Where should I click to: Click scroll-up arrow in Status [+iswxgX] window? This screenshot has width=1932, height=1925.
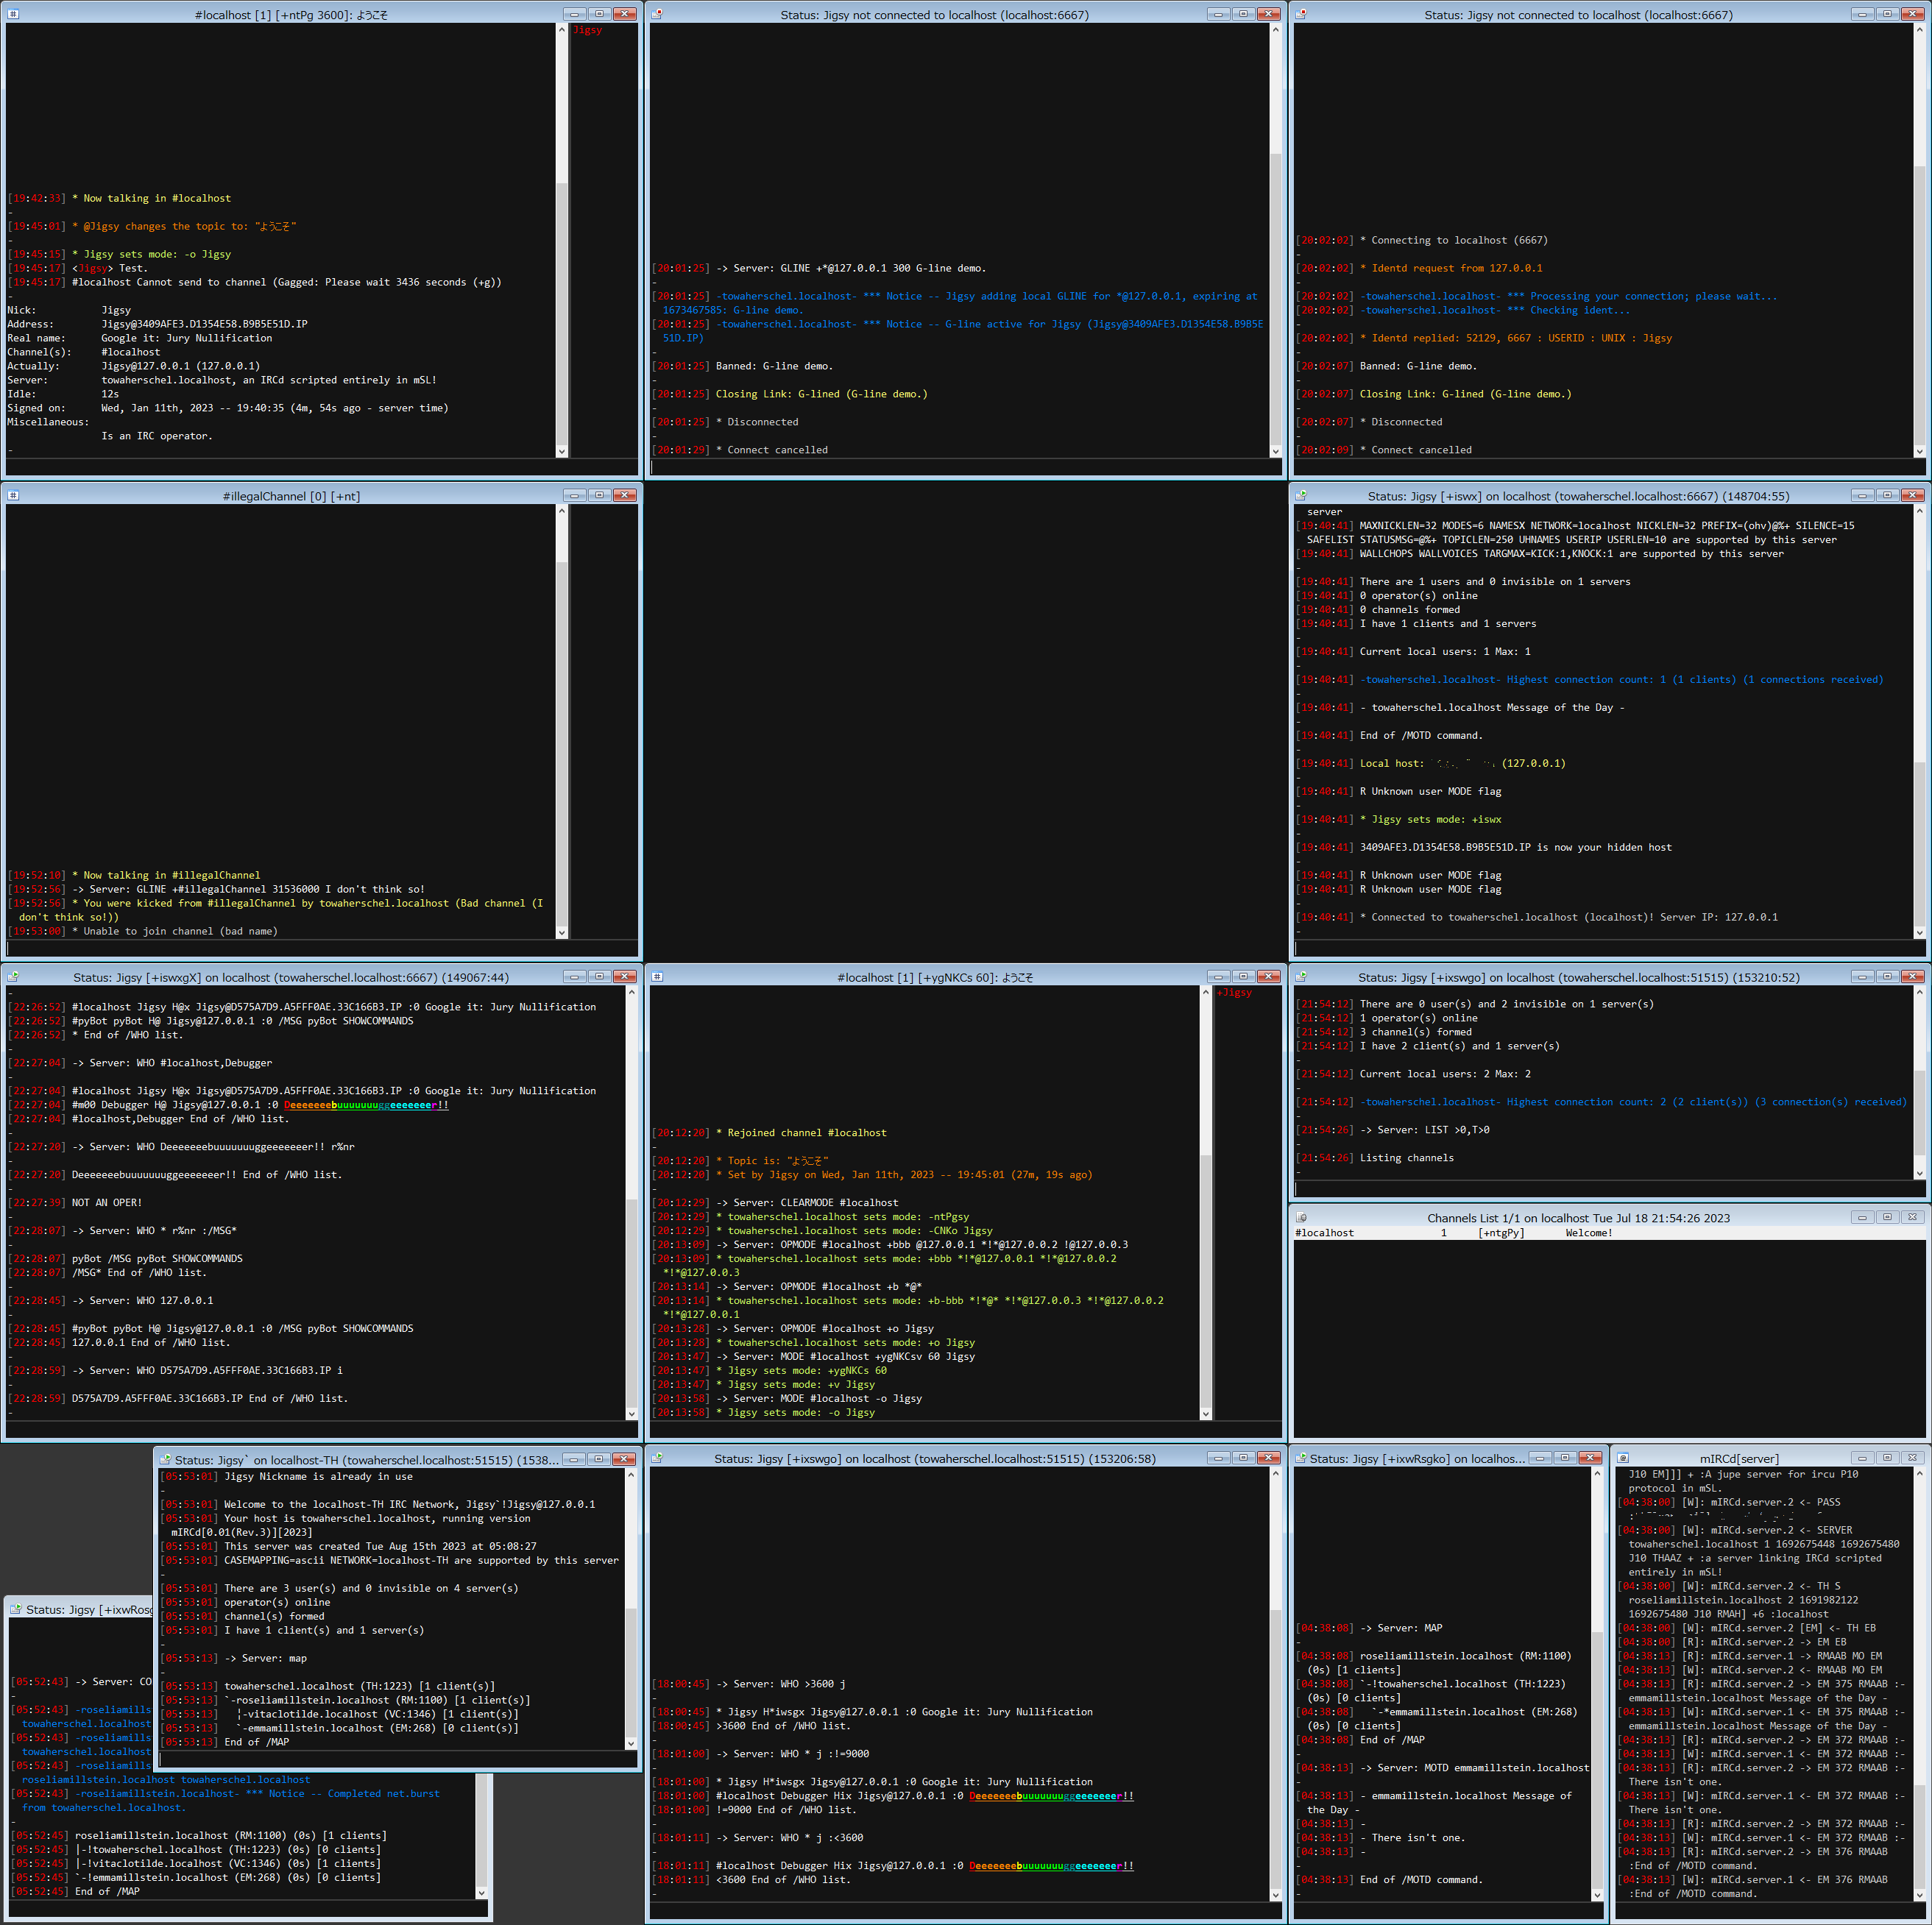click(x=631, y=992)
